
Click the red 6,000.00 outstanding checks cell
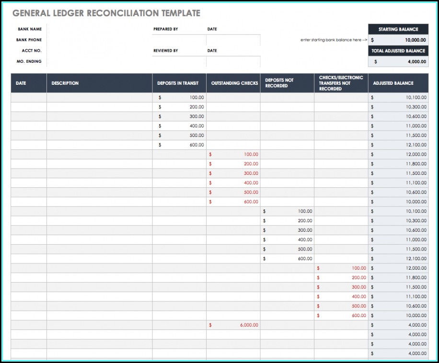[234, 325]
